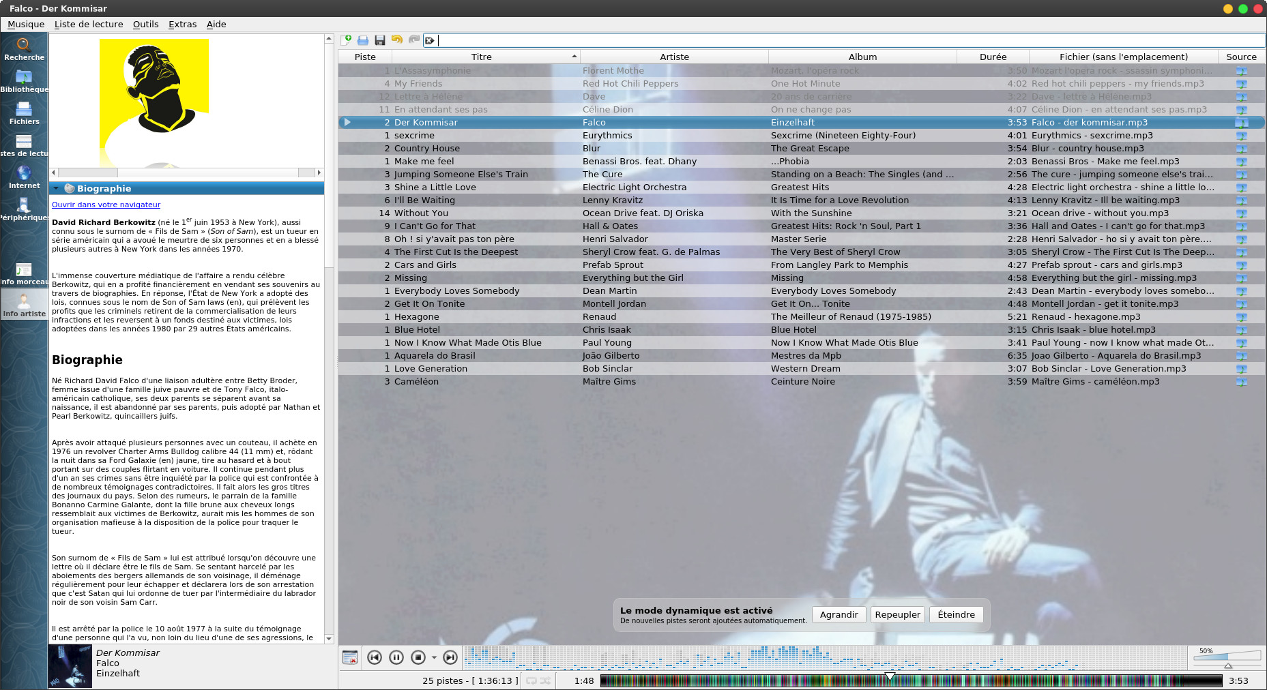Go back to the previous track
The height and width of the screenshot is (690, 1267).
[374, 657]
